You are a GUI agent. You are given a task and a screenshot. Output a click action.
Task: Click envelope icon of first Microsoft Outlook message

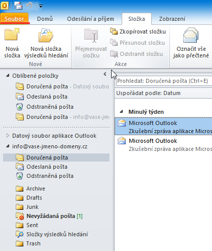point(122,123)
